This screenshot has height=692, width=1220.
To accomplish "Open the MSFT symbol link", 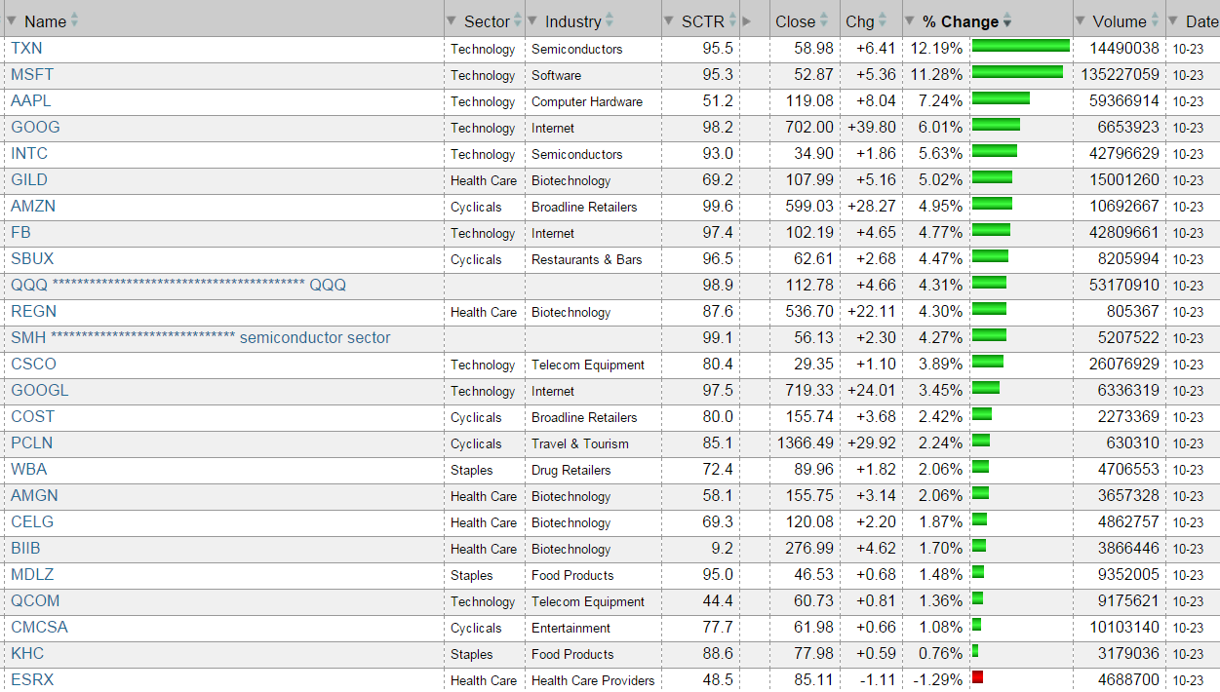I will click(32, 74).
